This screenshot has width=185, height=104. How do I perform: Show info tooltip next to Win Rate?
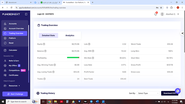point(93,58)
